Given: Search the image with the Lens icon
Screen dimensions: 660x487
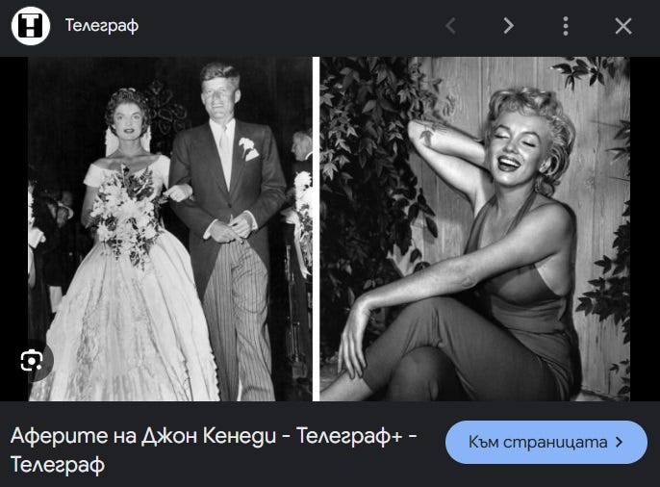Looking at the screenshot, I should coord(32,361).
